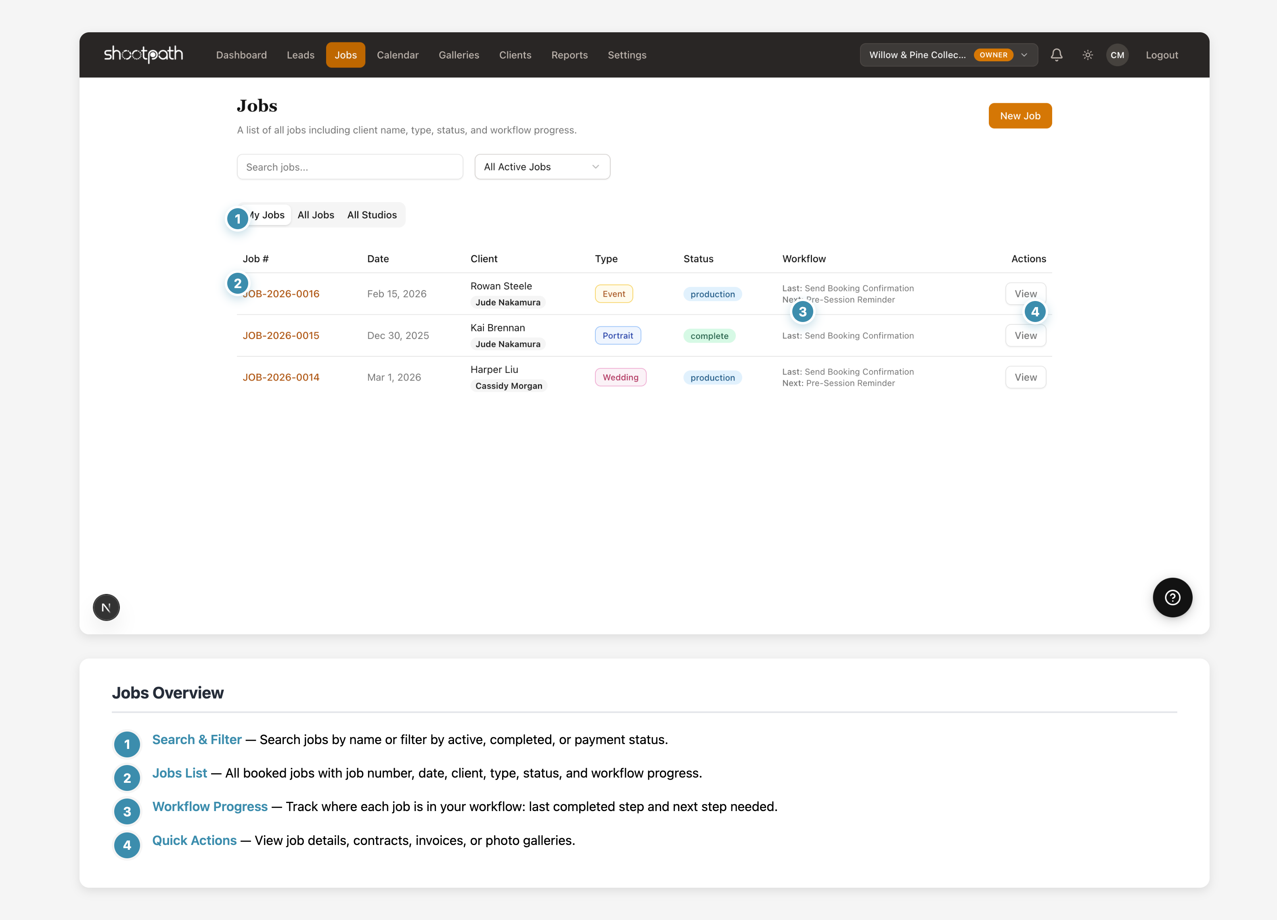Switch to the Galleries section
Image resolution: width=1277 pixels, height=920 pixels.
[459, 54]
